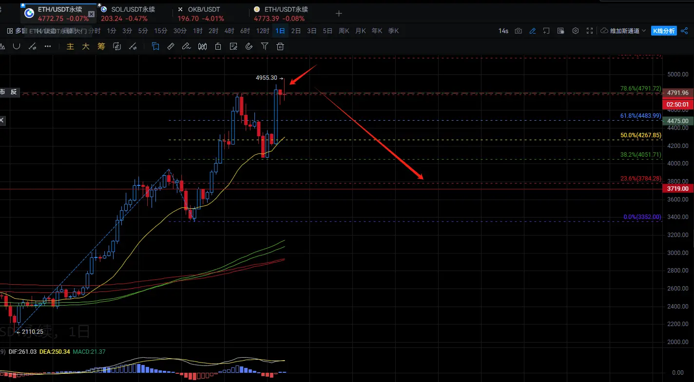
Task: Click the 4791.96 price axis label
Action: [x=678, y=92]
